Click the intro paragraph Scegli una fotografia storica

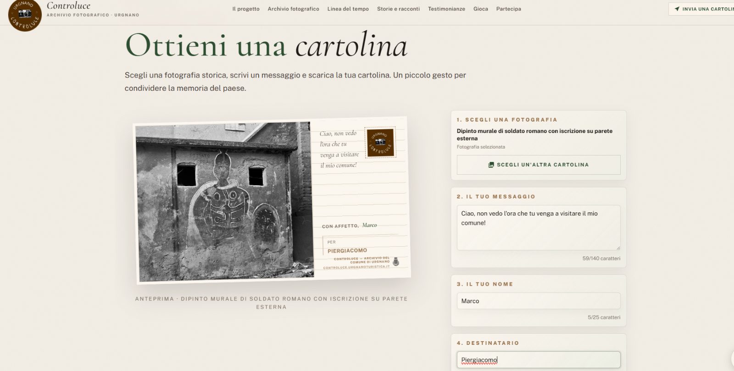[x=295, y=82]
